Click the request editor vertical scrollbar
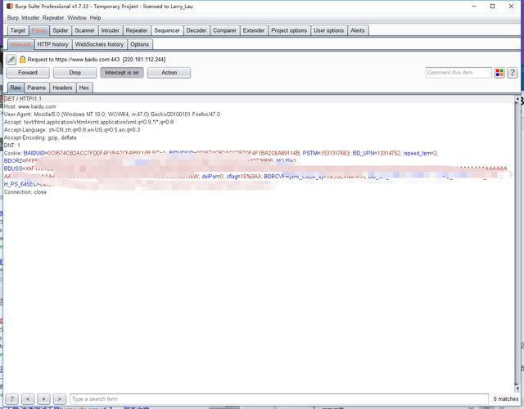524x409 pixels. pyautogui.click(x=517, y=244)
